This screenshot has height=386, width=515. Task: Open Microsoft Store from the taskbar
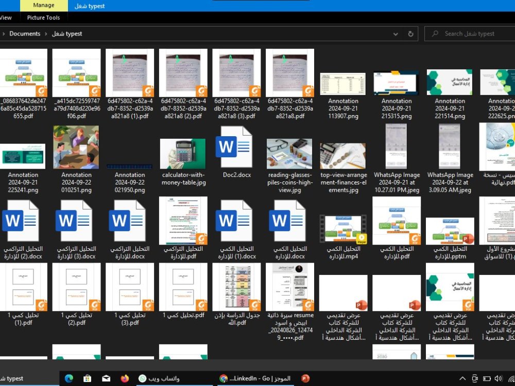[88, 378]
